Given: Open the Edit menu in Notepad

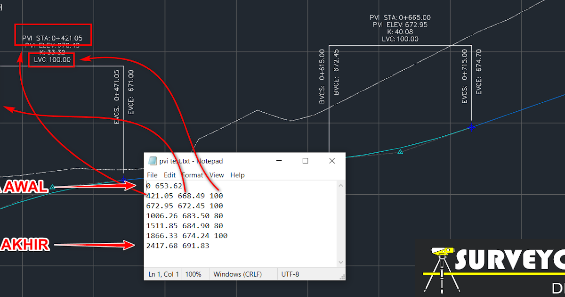Looking at the screenshot, I should pos(169,175).
